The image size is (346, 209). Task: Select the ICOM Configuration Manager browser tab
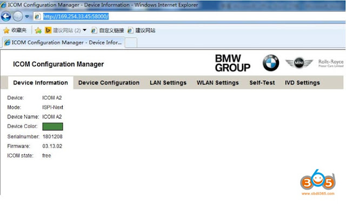[x=64, y=42]
